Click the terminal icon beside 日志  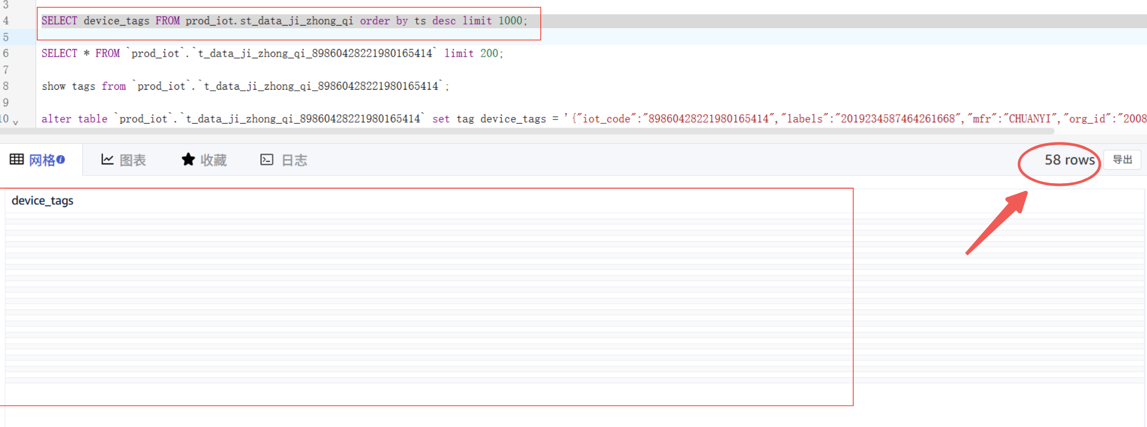click(x=267, y=160)
